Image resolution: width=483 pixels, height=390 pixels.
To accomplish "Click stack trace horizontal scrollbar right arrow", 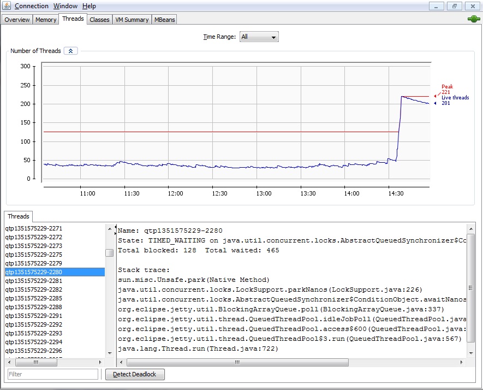I will click(461, 362).
